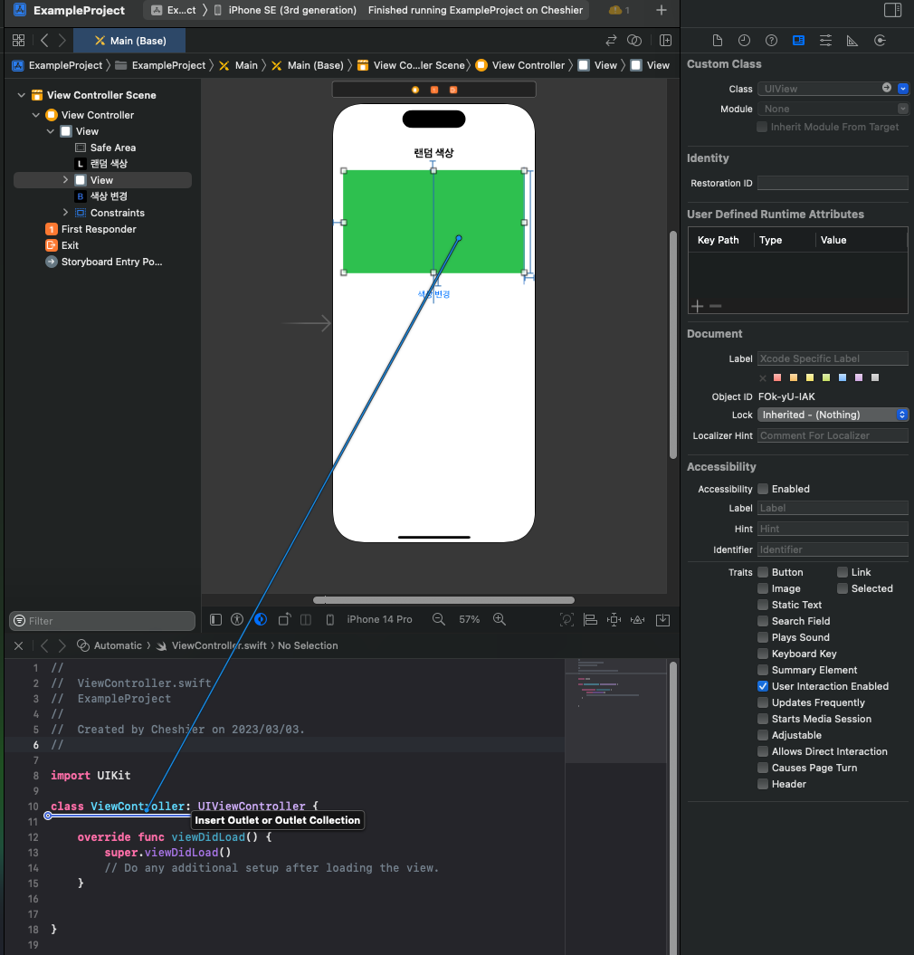Click the outline Filter field
The image size is (914, 955).
coord(102,621)
